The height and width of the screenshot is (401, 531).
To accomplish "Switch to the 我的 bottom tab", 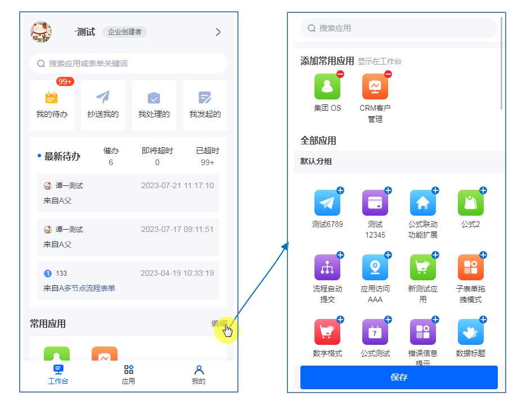I will coord(199,374).
